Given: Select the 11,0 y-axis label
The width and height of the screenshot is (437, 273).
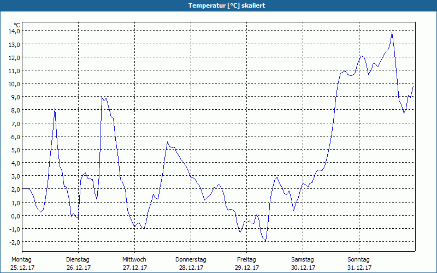Looking at the screenshot, I should tap(14, 71).
